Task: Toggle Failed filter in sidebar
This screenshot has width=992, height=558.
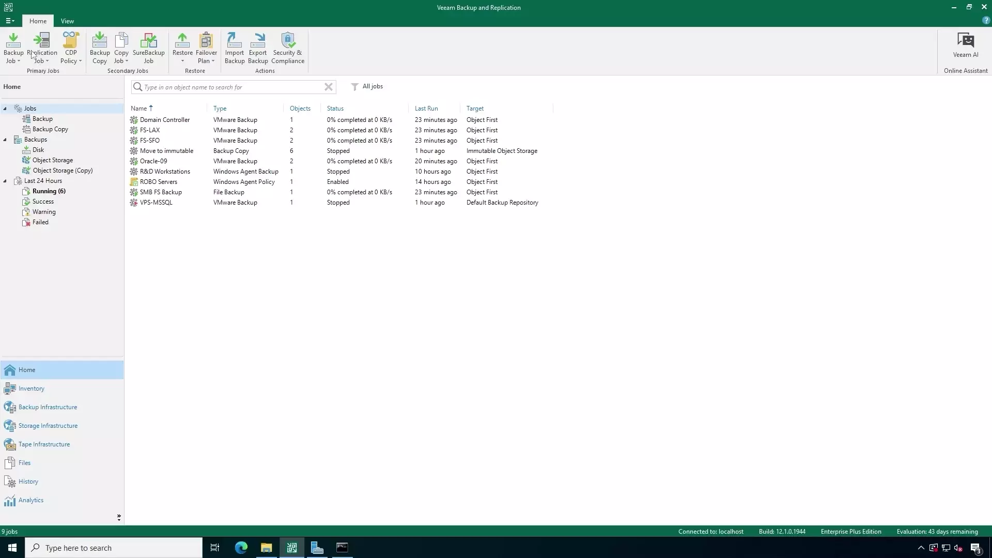Action: click(39, 222)
